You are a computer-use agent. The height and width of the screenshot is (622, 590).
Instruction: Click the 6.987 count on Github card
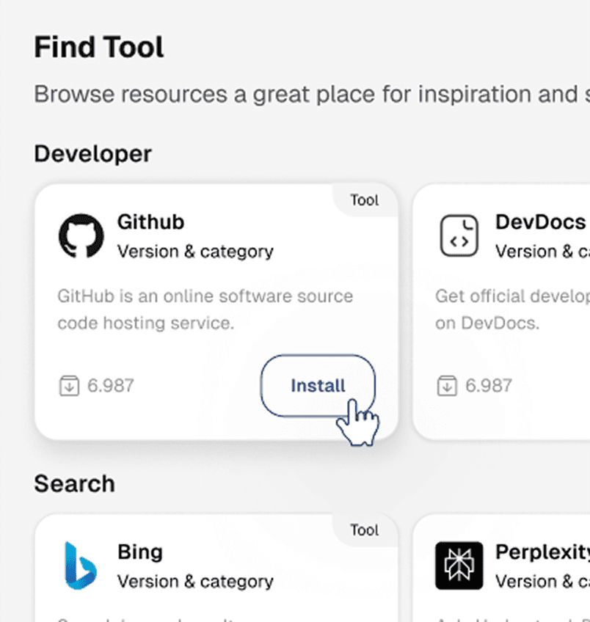(x=111, y=386)
